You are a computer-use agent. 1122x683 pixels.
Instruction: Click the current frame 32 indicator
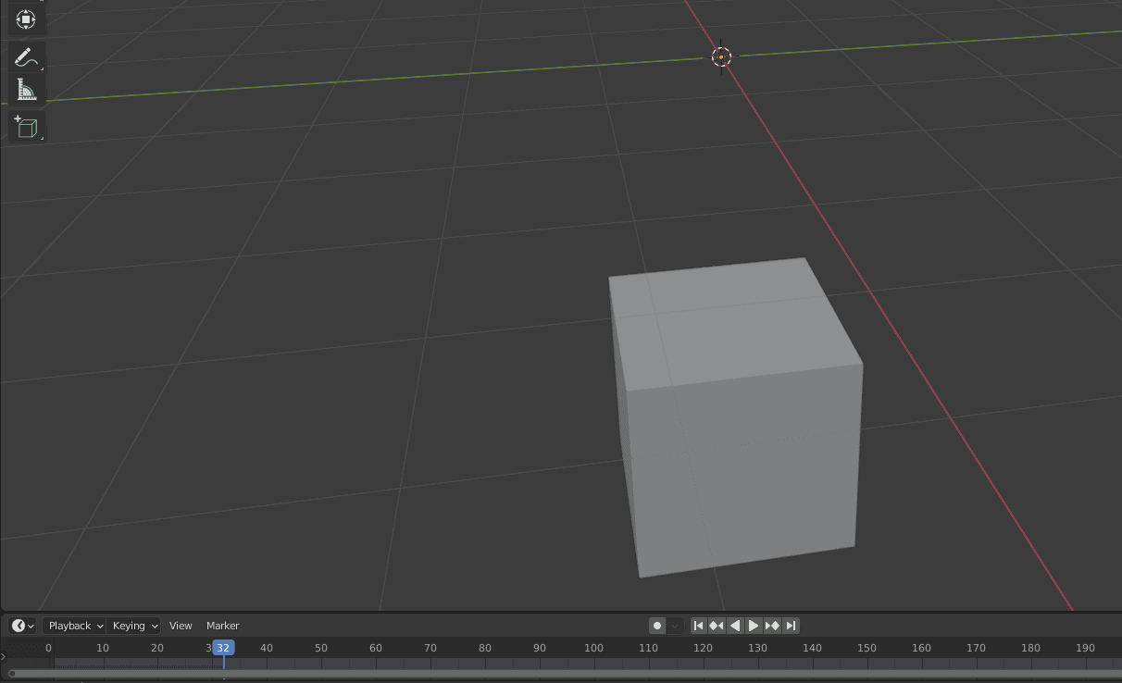click(x=222, y=648)
